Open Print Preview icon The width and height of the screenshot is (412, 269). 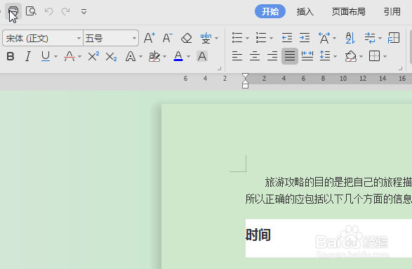[x=31, y=11]
